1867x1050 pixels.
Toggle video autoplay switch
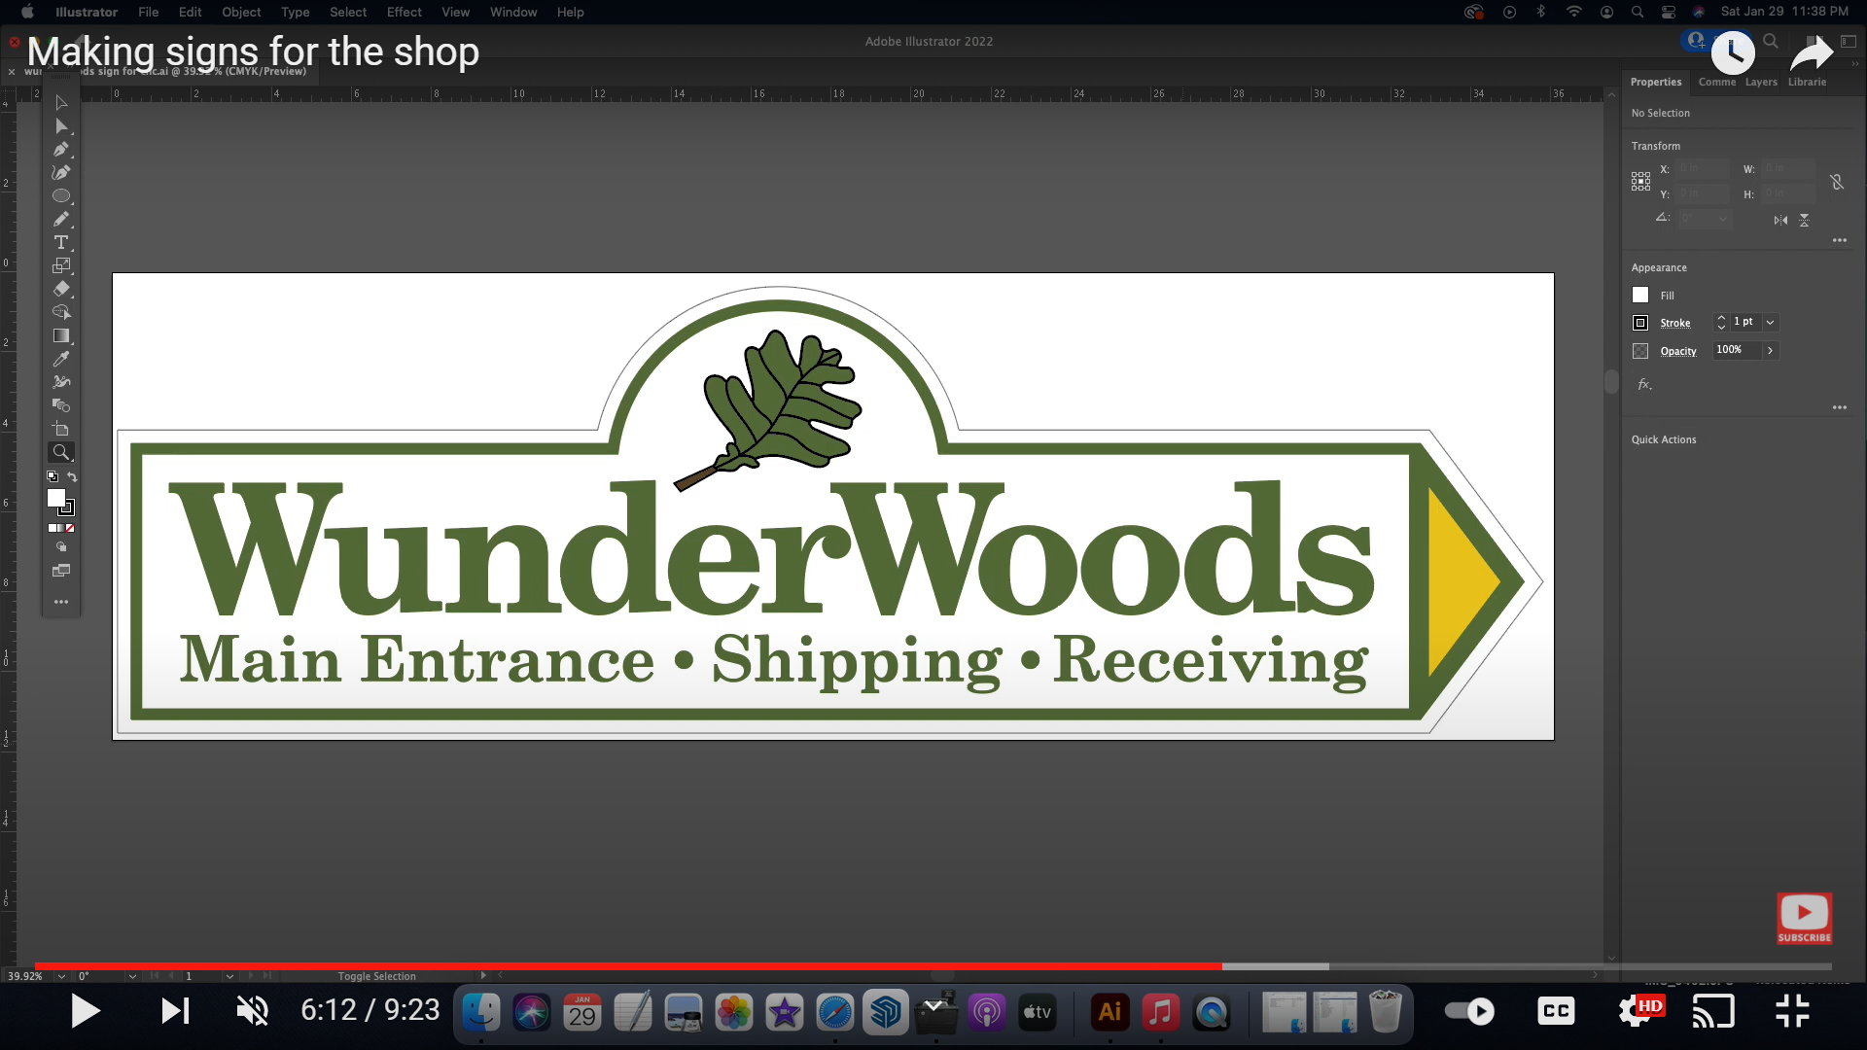[x=1469, y=1012]
